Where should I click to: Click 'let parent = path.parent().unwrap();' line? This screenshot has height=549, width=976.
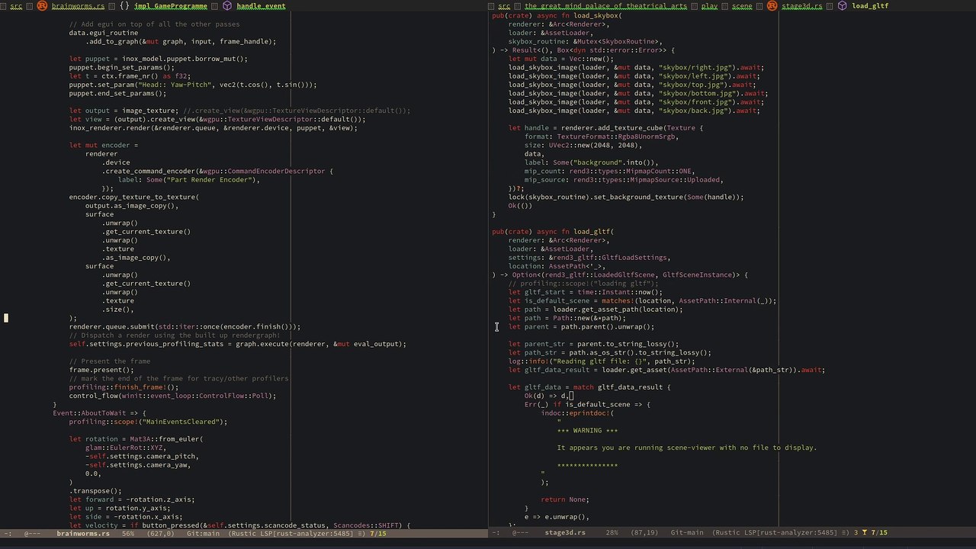coord(581,326)
